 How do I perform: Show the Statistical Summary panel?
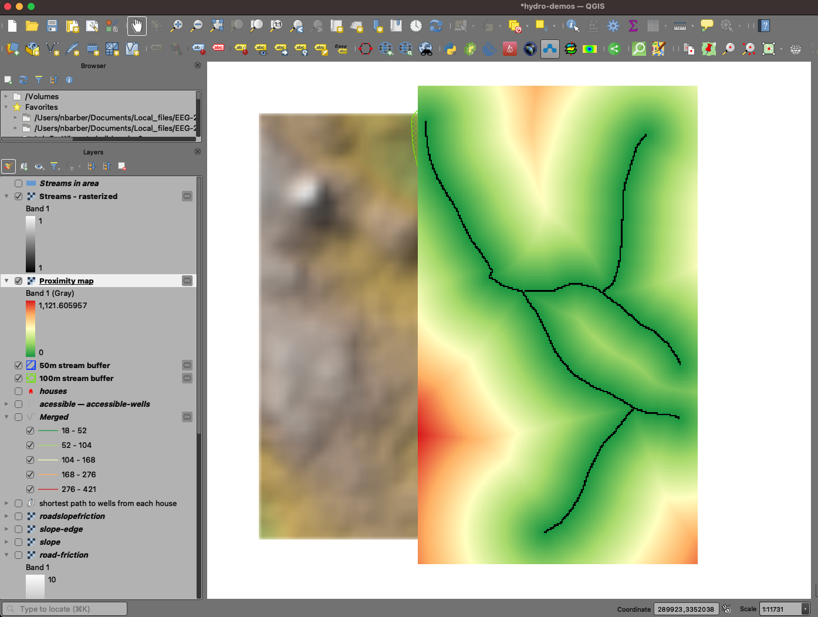[633, 25]
